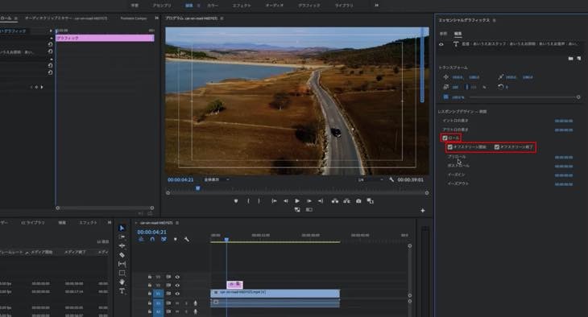Select the Hand tool

tap(122, 282)
